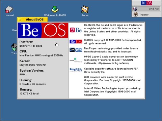Click the Deskbar tray icon beside clock
The width and height of the screenshot is (162, 121).
coord(135,9)
